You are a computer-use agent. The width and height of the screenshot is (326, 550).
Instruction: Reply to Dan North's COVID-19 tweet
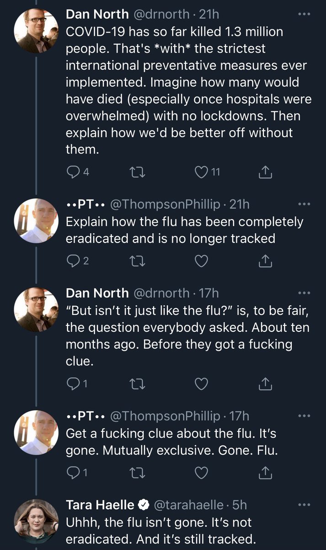(73, 172)
